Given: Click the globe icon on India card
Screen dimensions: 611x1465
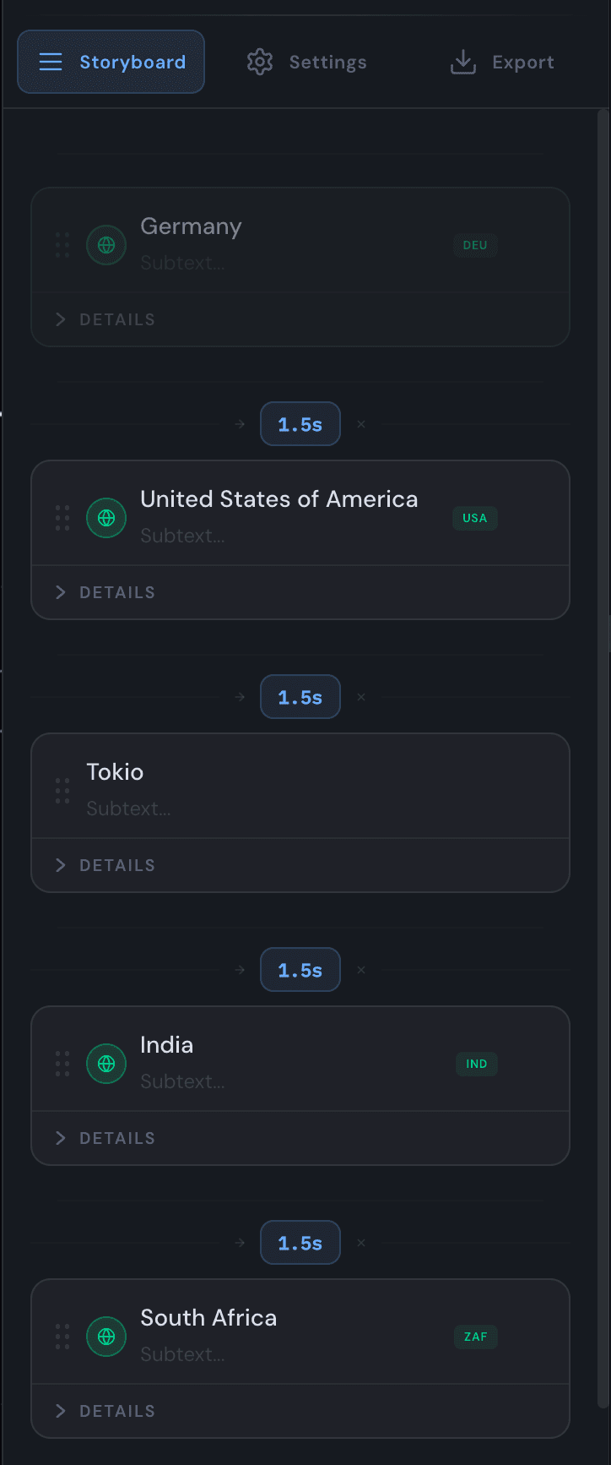Looking at the screenshot, I should [106, 1064].
